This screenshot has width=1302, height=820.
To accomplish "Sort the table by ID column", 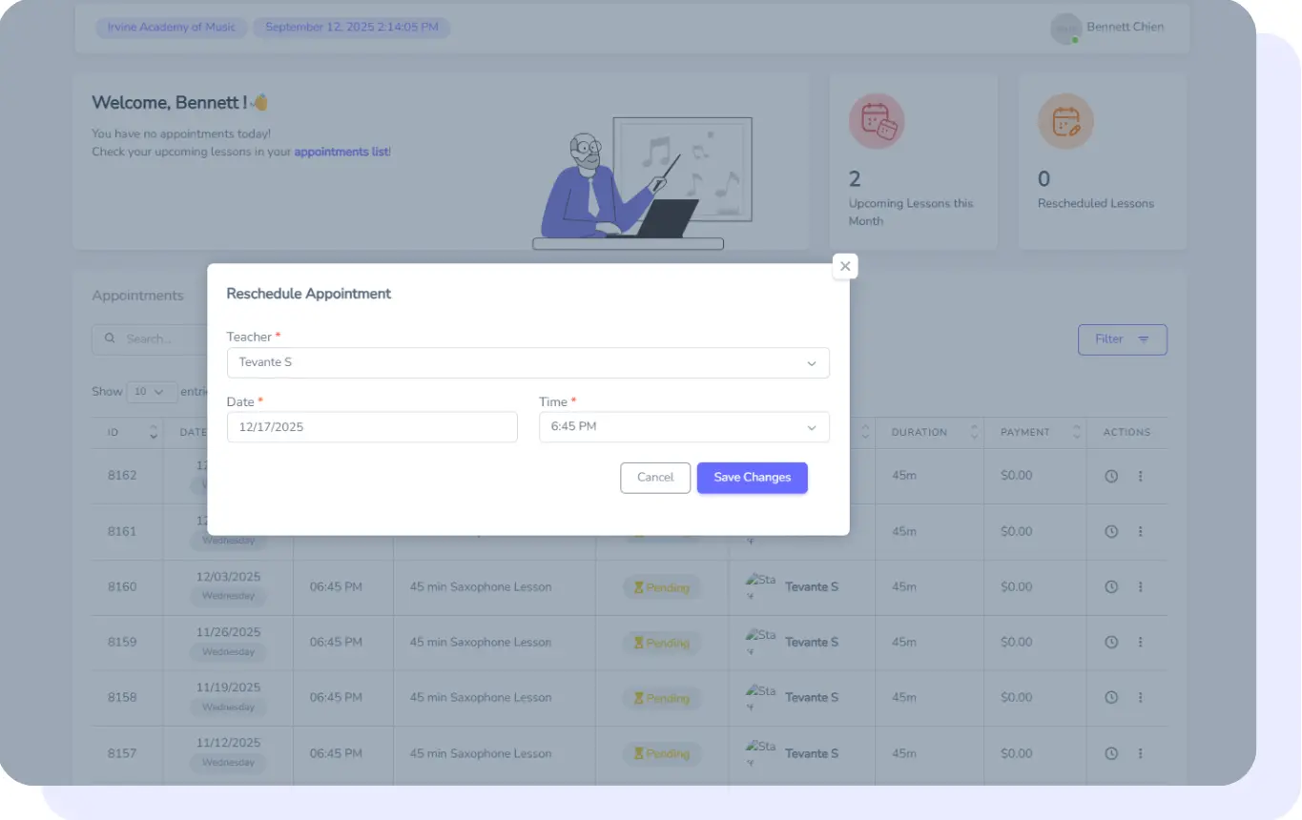I will pyautogui.click(x=128, y=433).
